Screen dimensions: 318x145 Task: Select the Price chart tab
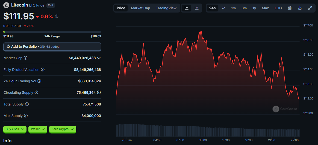121,8
